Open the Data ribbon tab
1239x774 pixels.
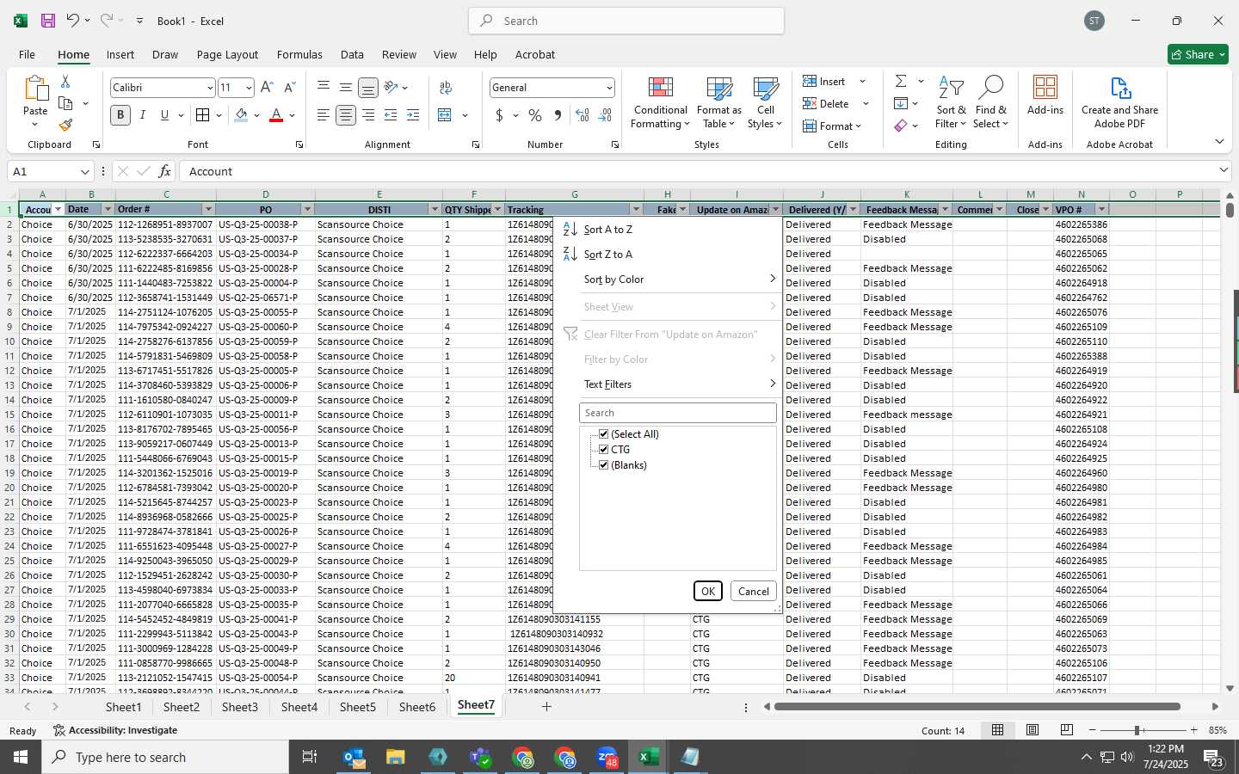tap(352, 54)
